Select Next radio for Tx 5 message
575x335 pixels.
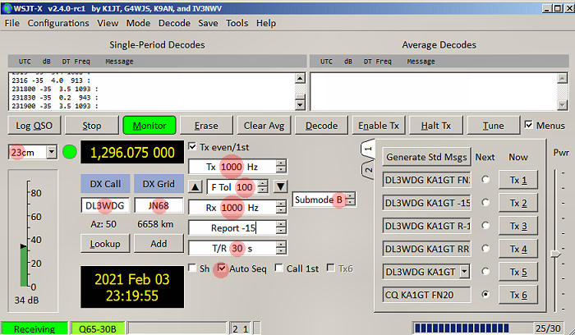(x=485, y=271)
